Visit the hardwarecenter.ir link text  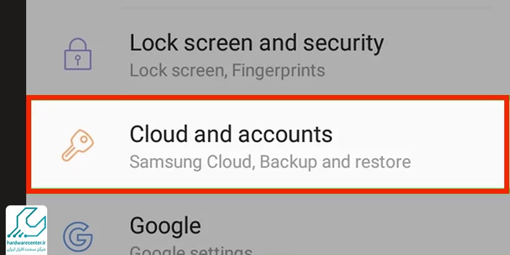pos(26,244)
